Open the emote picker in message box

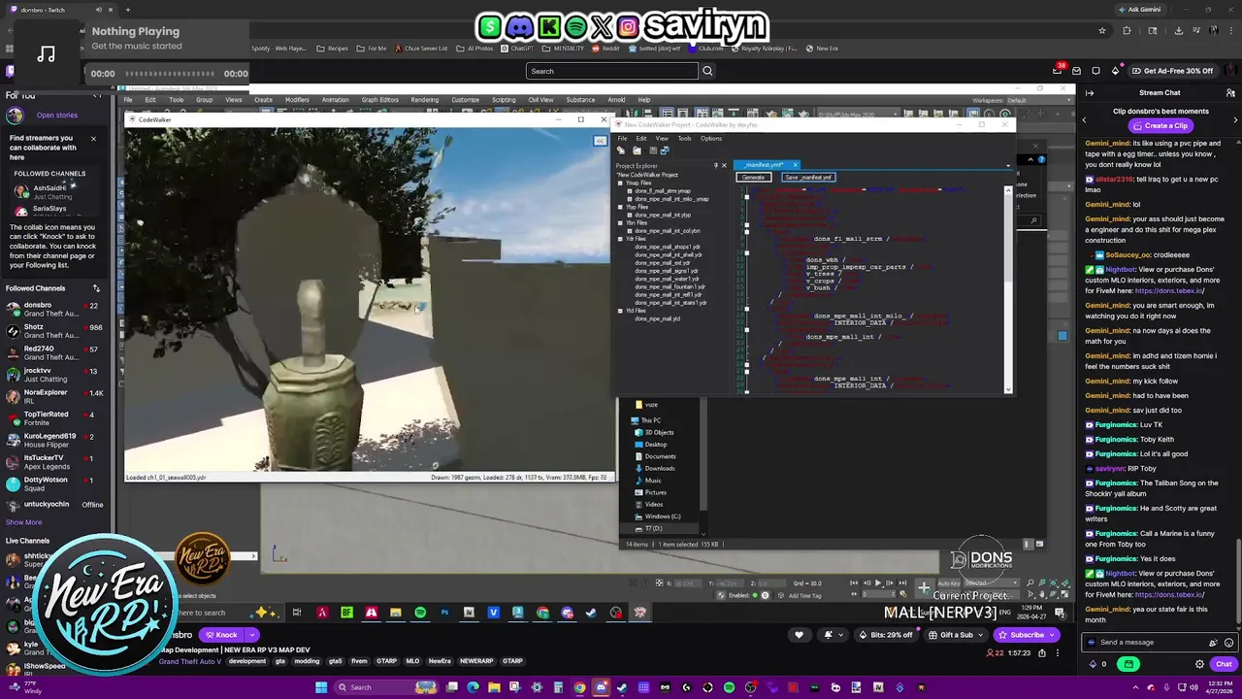coord(1229,643)
